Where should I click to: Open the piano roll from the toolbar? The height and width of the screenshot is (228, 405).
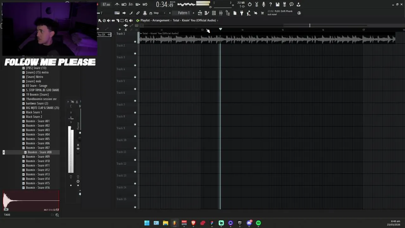coord(207,13)
